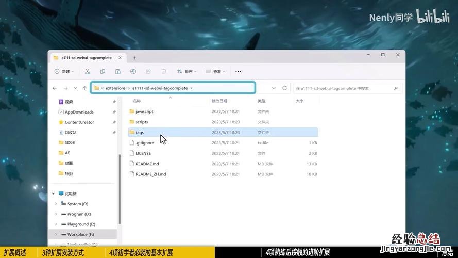Expand Program (D:) drive tree node

pyautogui.click(x=56, y=214)
